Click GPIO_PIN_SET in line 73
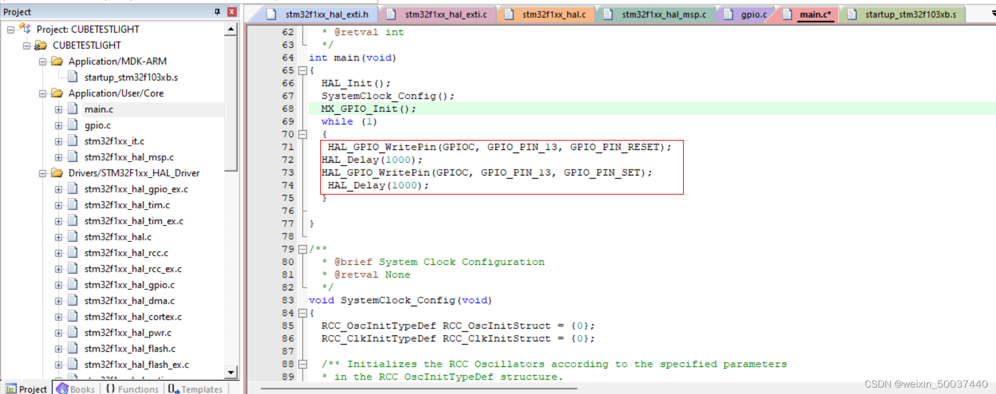996x394 pixels. point(601,172)
